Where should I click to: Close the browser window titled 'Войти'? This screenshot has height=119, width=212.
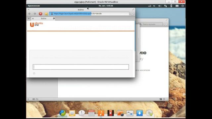click(x=28, y=10)
